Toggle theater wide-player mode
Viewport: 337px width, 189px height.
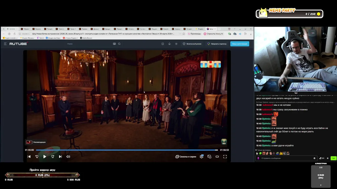tap(217, 157)
